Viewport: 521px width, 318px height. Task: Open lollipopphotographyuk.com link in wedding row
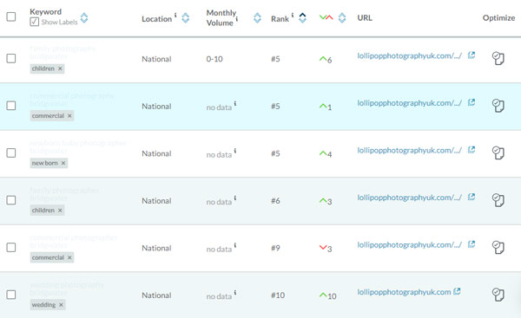pyautogui.click(x=404, y=292)
